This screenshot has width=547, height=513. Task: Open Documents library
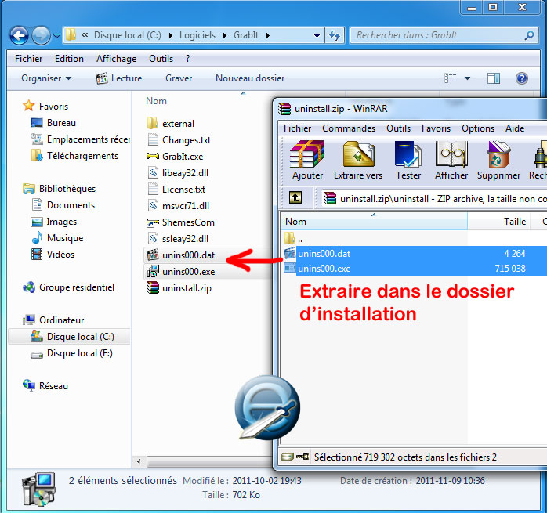click(x=63, y=205)
